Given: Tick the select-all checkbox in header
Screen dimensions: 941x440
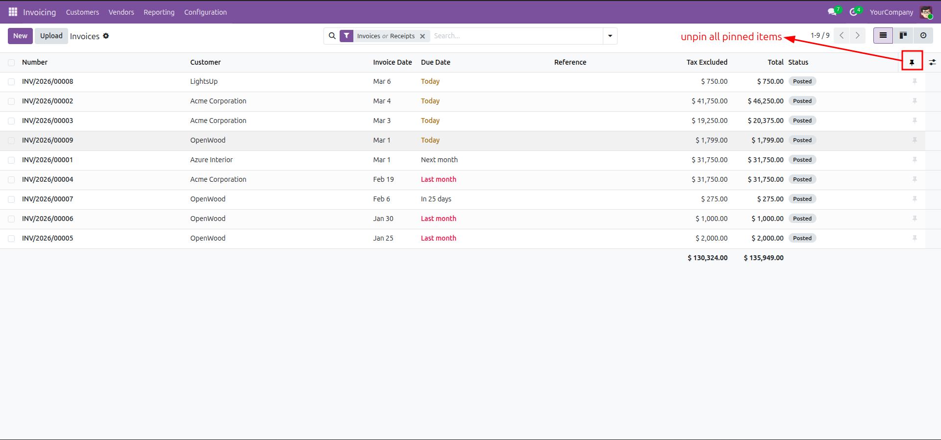Looking at the screenshot, I should (11, 63).
